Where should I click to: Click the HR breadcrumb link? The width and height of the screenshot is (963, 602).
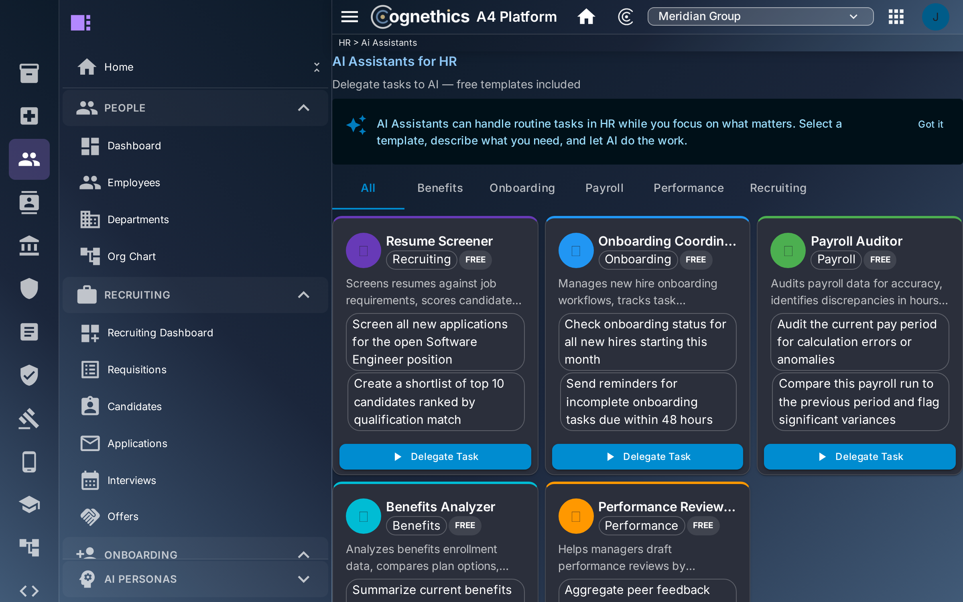coord(344,43)
